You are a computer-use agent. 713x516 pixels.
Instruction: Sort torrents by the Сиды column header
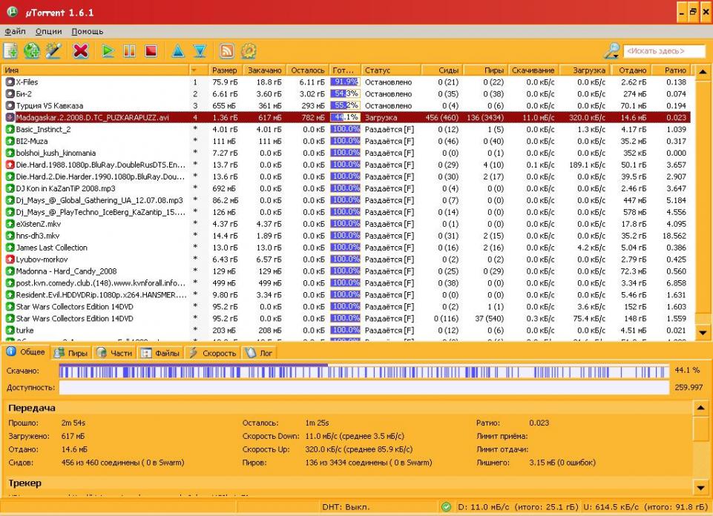[442, 70]
